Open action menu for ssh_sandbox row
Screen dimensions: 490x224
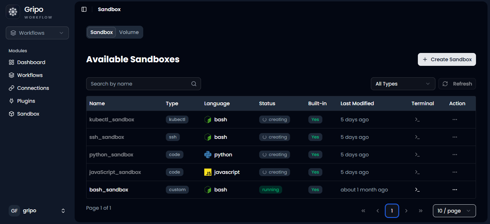pos(455,137)
